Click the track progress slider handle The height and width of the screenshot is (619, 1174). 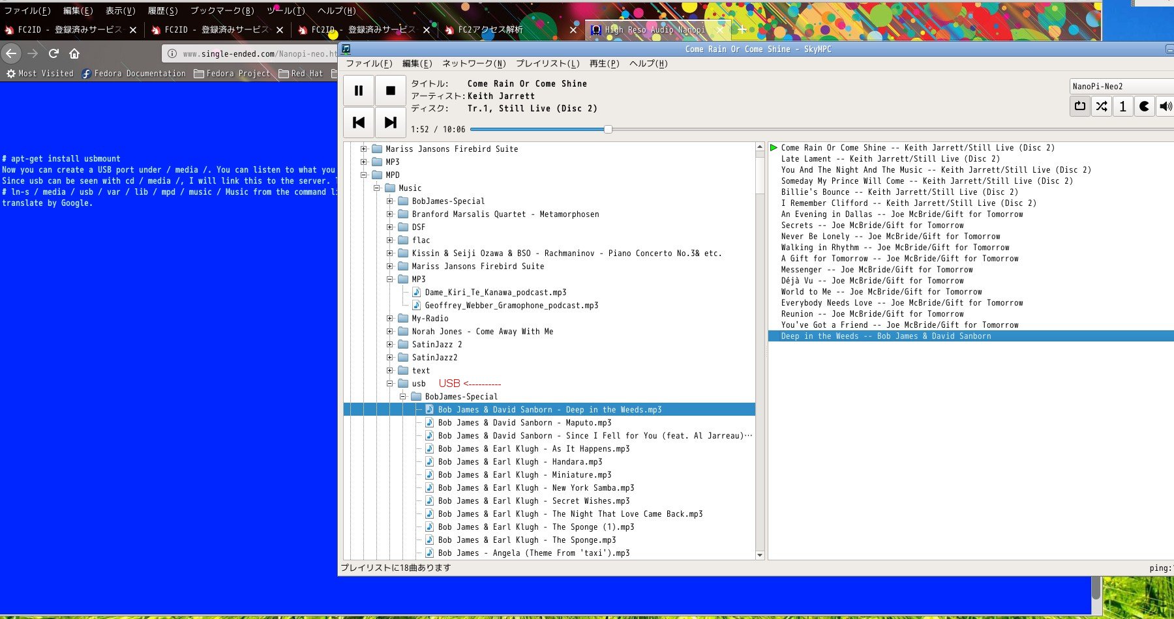(608, 130)
